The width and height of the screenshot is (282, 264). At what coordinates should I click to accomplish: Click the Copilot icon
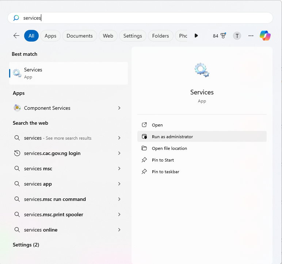click(265, 36)
